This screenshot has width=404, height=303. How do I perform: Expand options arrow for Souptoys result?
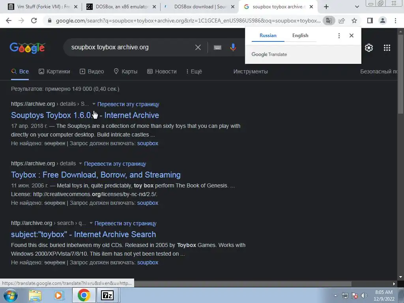click(94, 104)
